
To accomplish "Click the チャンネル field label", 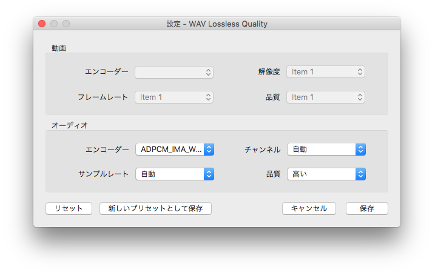I will point(262,149).
